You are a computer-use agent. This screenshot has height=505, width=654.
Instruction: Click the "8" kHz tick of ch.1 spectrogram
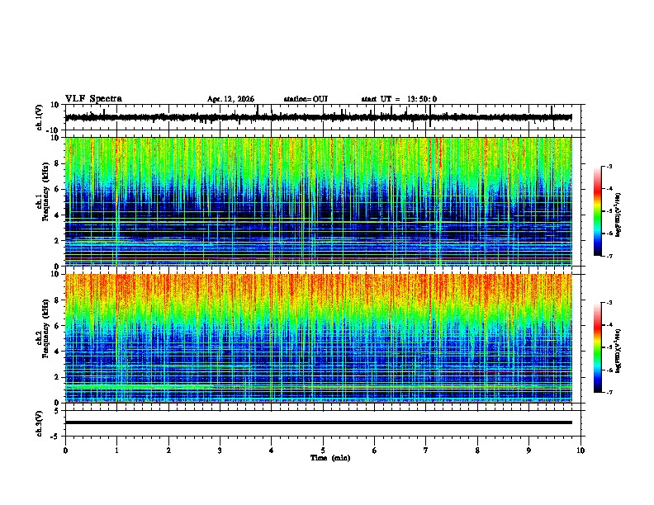pyautogui.click(x=58, y=163)
